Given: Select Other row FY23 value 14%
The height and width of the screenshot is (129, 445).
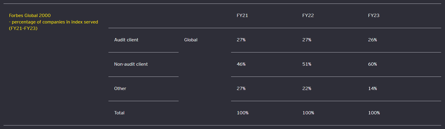Looking at the screenshot, I should point(373,89).
